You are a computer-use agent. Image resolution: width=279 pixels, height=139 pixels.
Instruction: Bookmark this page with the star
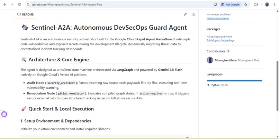246,4
